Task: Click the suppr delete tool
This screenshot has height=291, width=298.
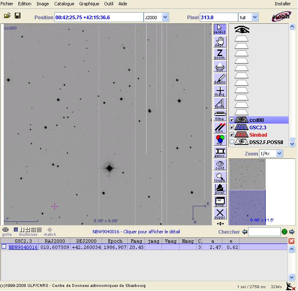Action: 220,214
